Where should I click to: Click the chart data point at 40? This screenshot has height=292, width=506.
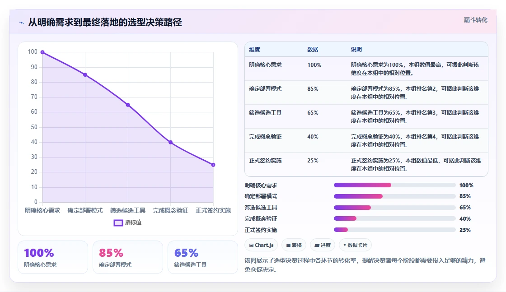pos(170,142)
